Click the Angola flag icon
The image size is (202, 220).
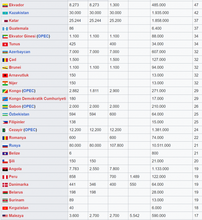5,169
